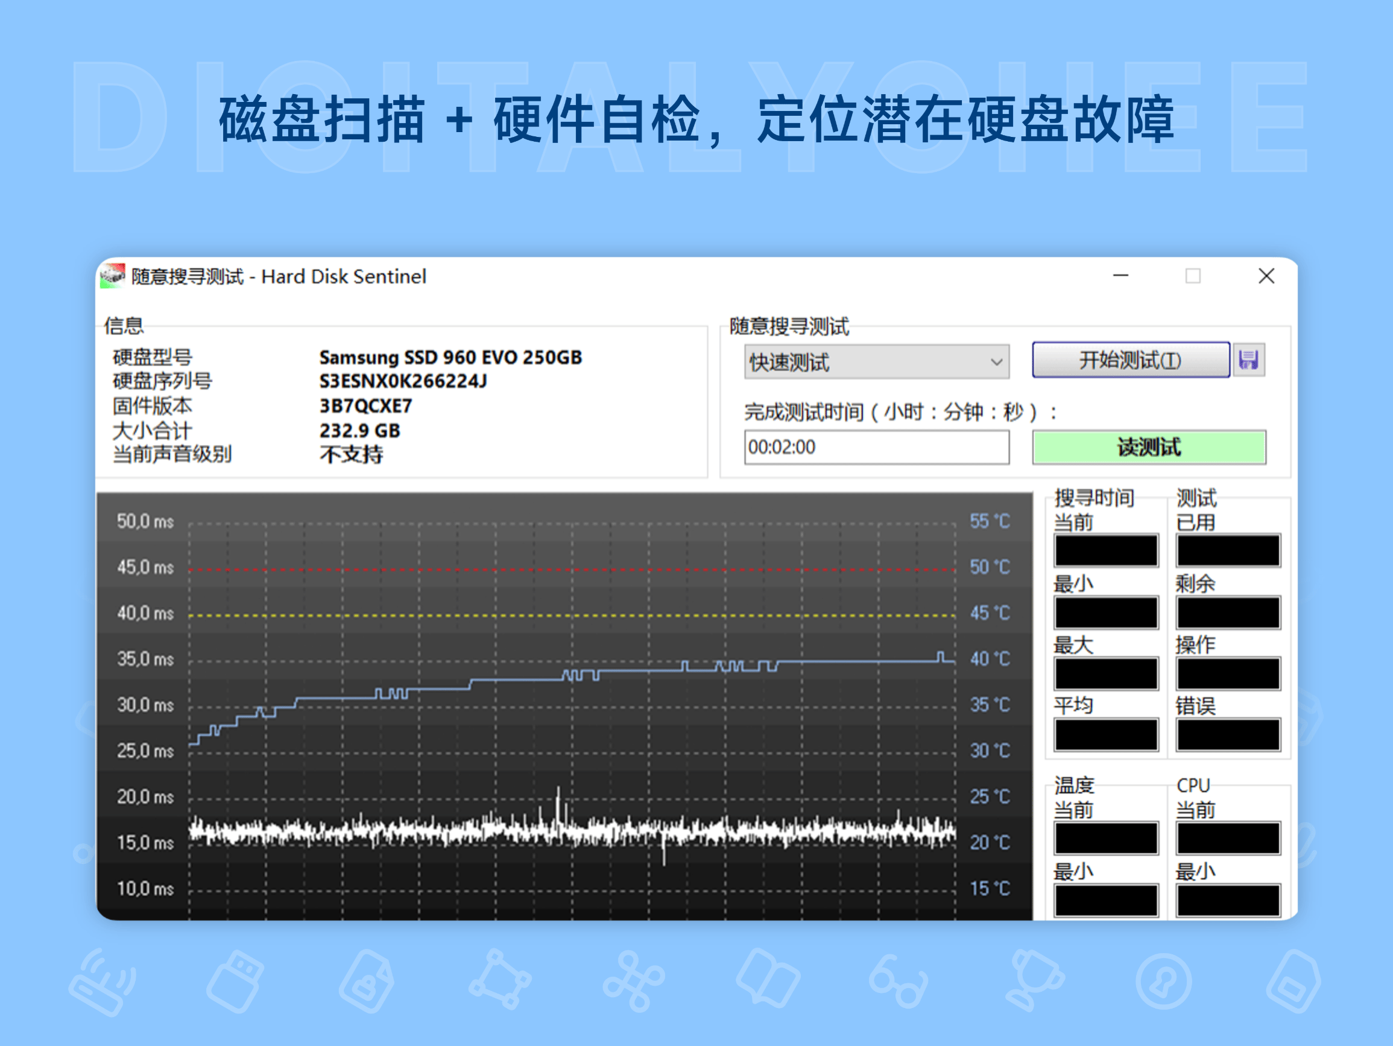
Task: Click the 已用 elapsed test time box
Action: click(x=1228, y=551)
